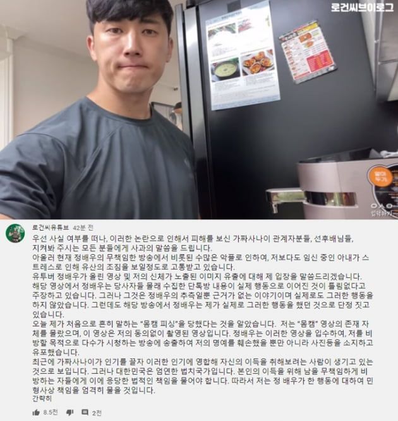
Task: Click the thumbs-down dislike icon
Action: point(69,413)
